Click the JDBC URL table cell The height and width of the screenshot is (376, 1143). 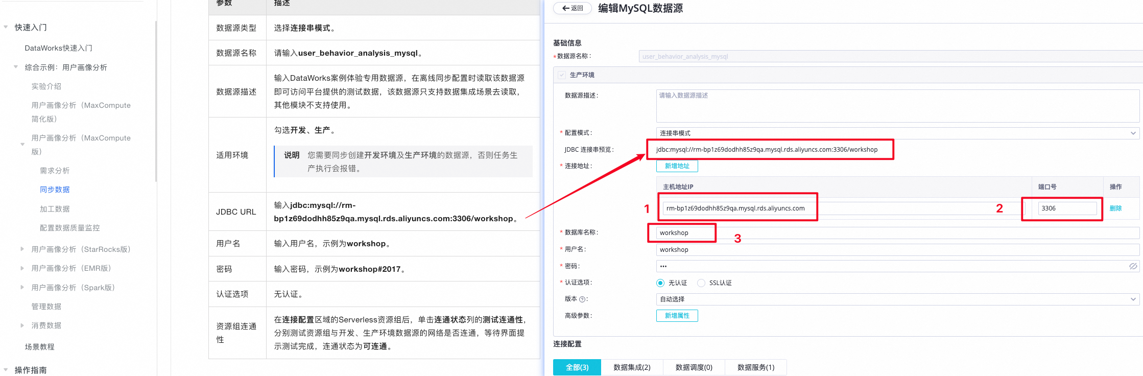(x=237, y=212)
